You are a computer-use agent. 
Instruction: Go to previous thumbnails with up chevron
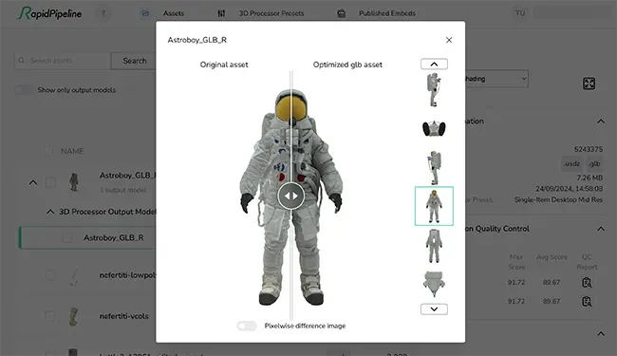pos(434,65)
